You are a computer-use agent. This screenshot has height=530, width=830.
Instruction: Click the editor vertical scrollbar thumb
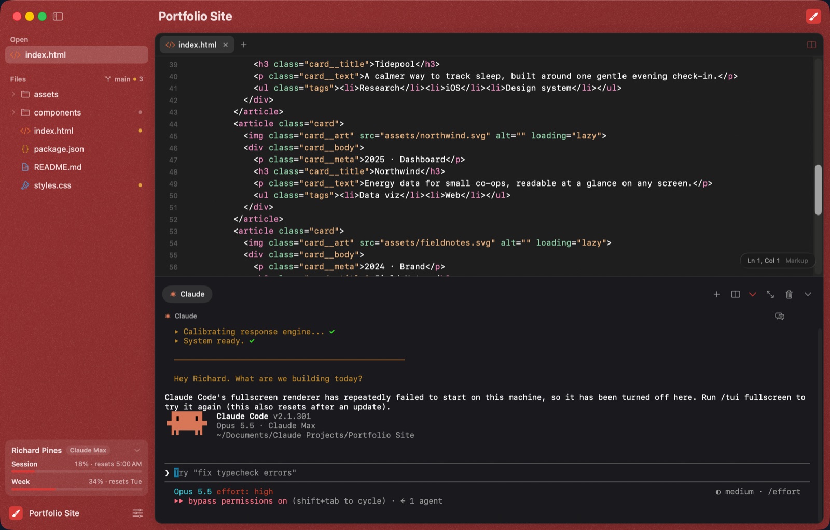818,190
